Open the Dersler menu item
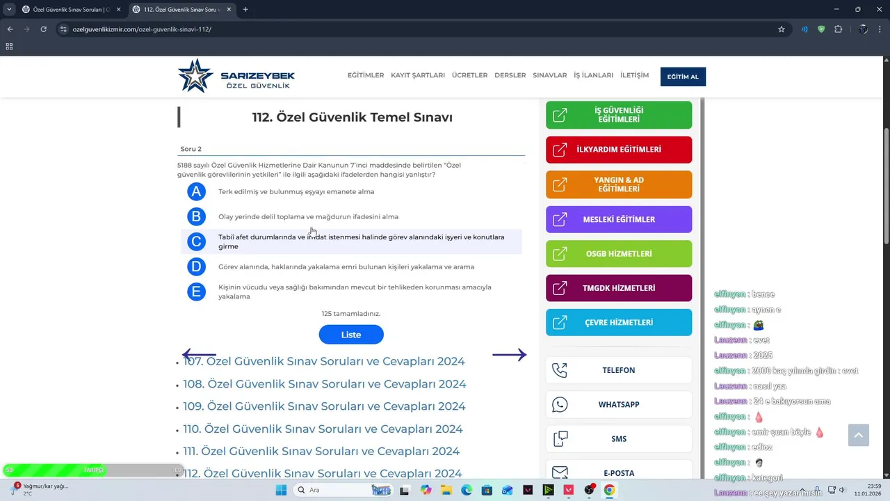This screenshot has height=501, width=890. click(x=510, y=76)
